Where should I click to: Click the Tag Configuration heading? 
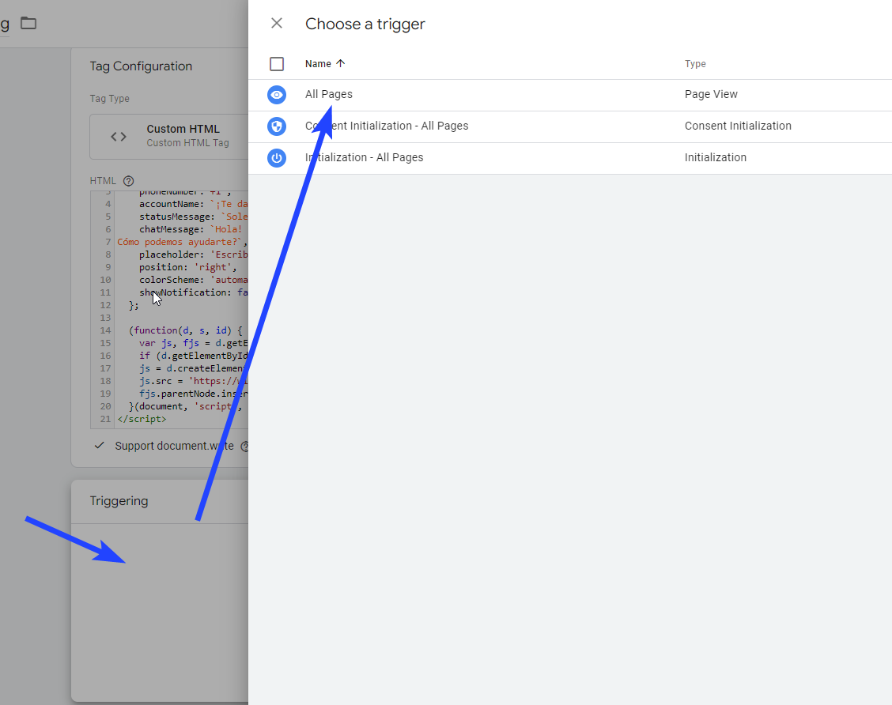[x=141, y=66]
